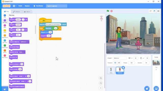Click the Abby sprite on the stage
Viewport: 163px width, 91px height.
pos(119,38)
